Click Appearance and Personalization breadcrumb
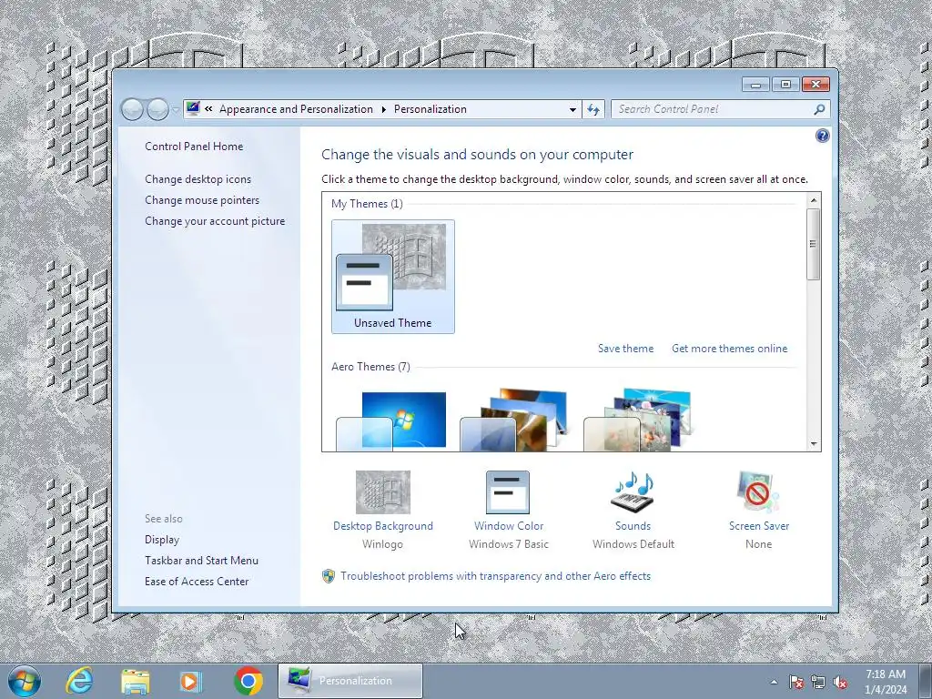The image size is (932, 699). [x=296, y=109]
